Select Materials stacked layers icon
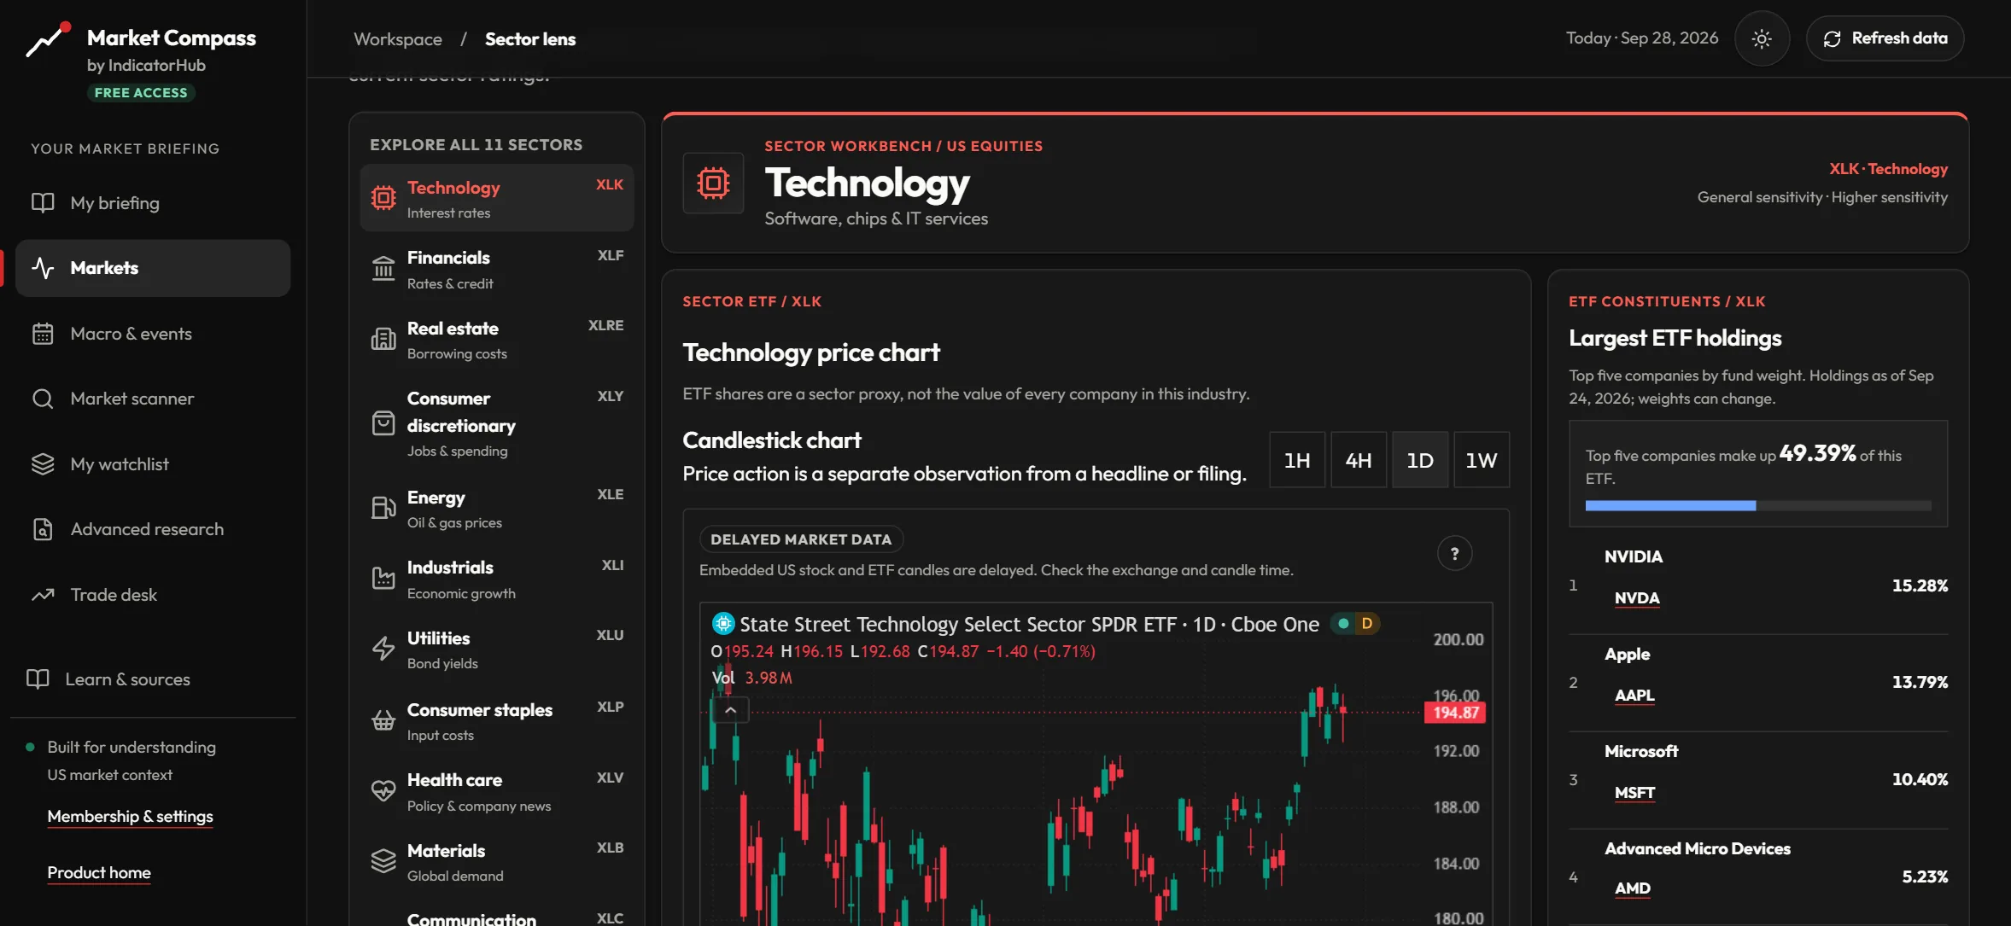 [x=383, y=861]
